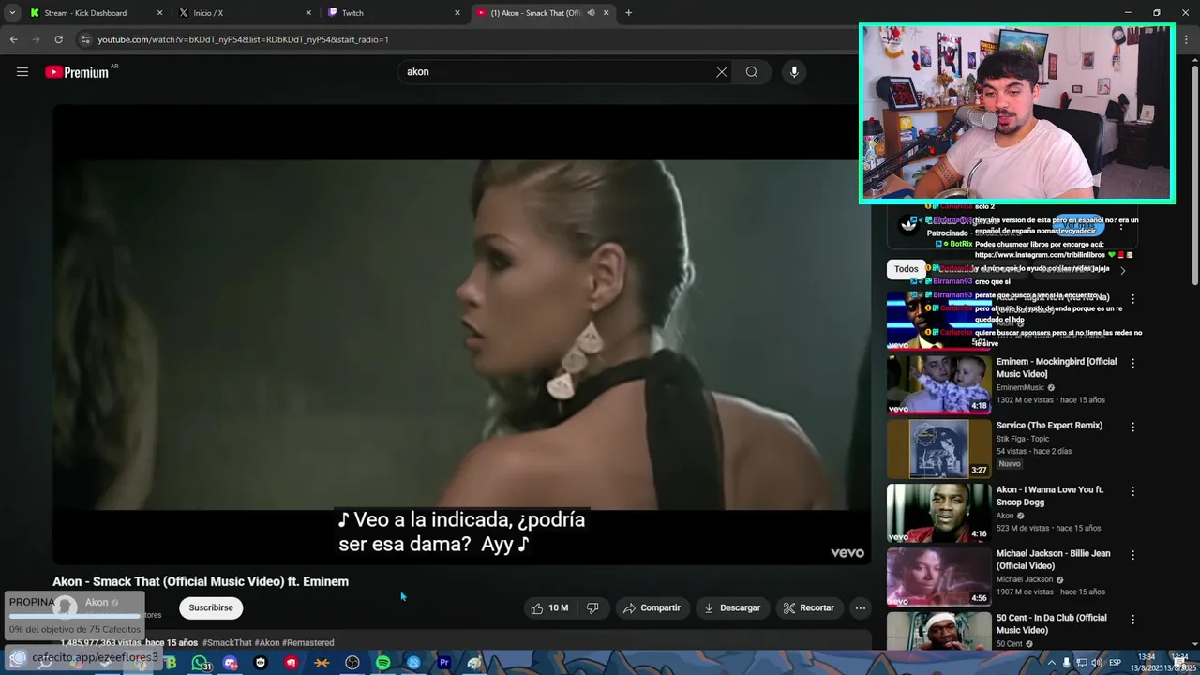Screen dimensions: 1200x675
Task: Show hidden system tray icons chevron
Action: coord(1051,663)
